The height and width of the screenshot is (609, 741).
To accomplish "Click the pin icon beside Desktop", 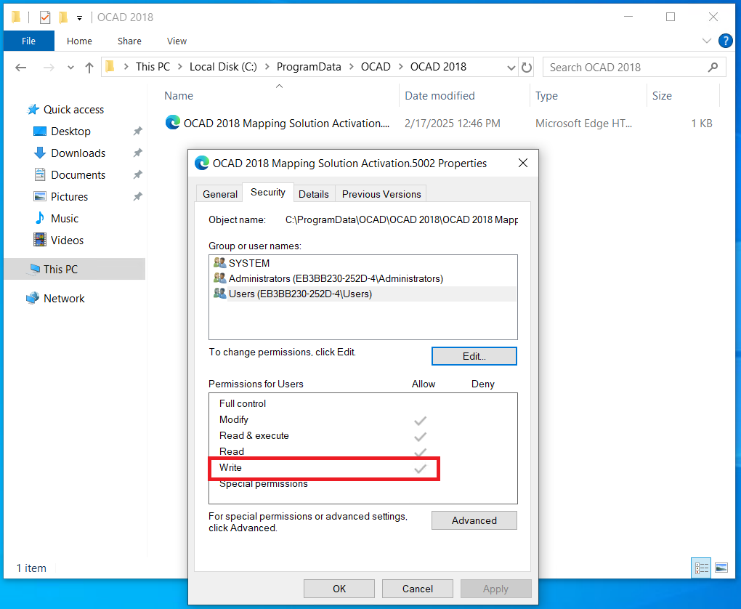I will [137, 131].
